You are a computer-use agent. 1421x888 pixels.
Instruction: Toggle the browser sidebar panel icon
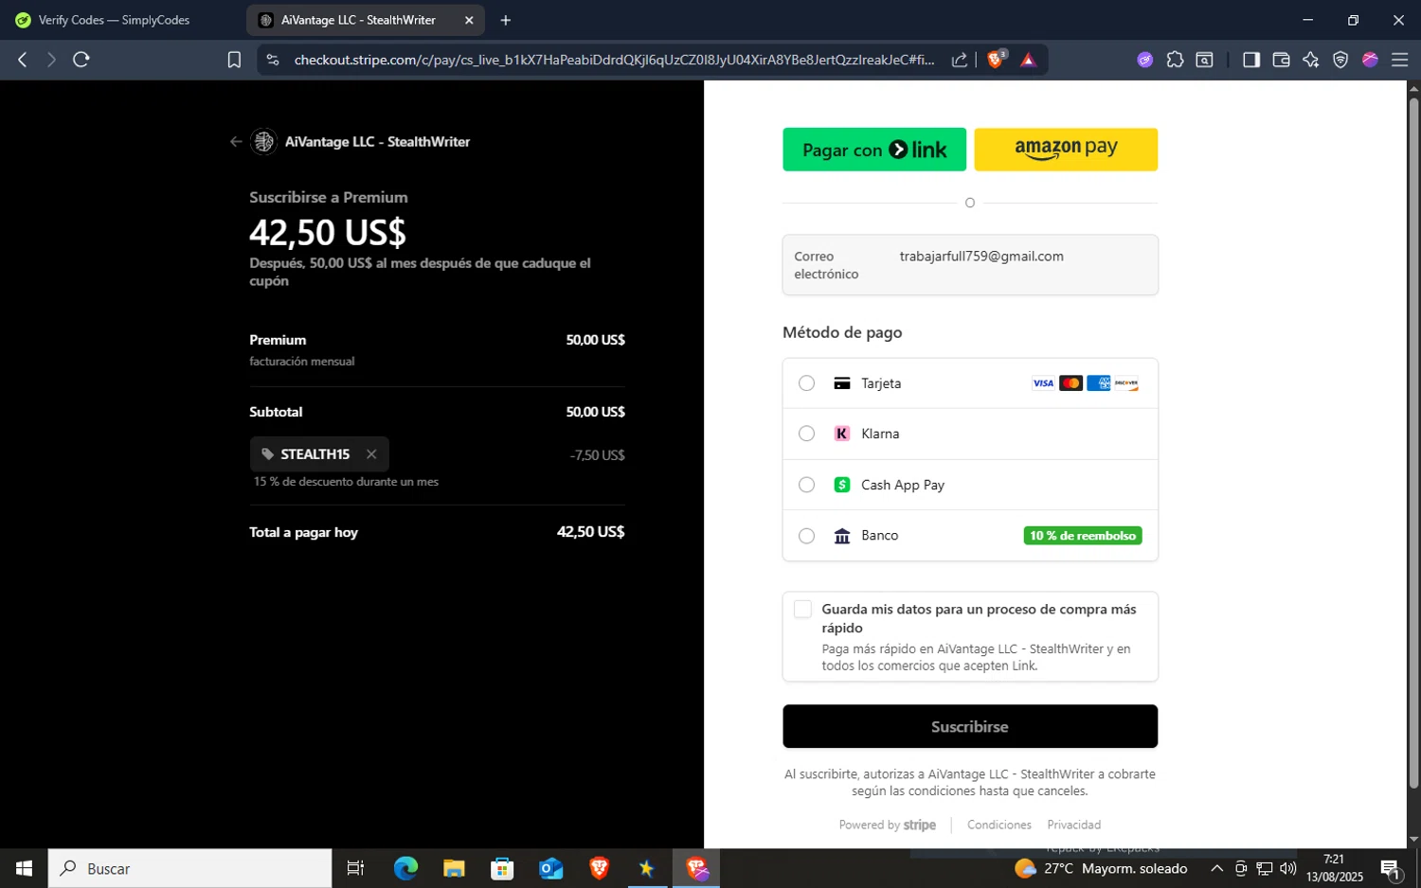[x=1250, y=60]
